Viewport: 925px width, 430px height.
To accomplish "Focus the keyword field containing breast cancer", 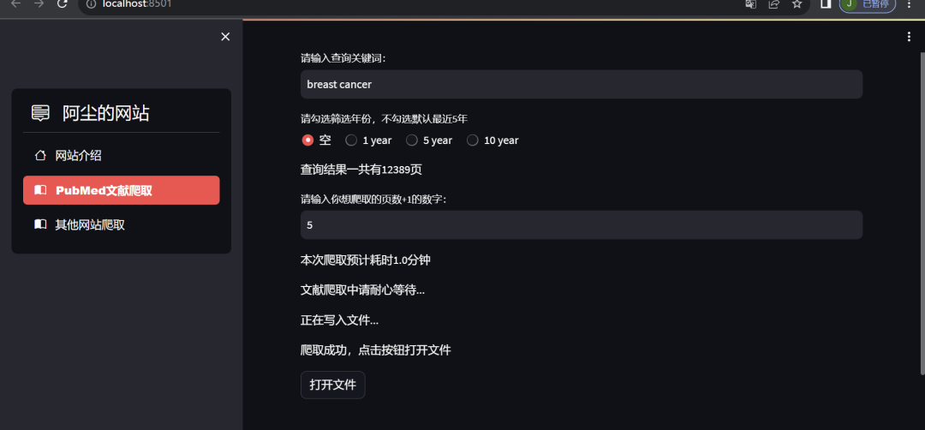I will (582, 84).
